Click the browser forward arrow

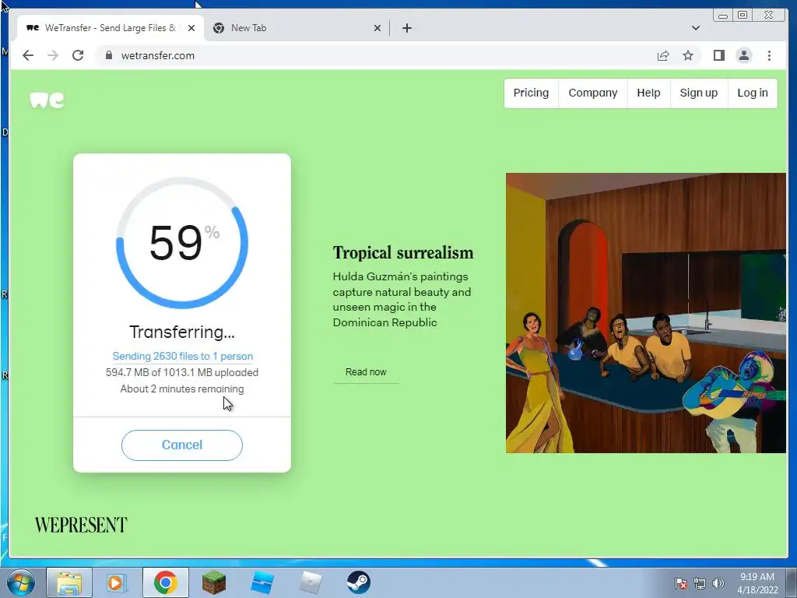coord(53,55)
